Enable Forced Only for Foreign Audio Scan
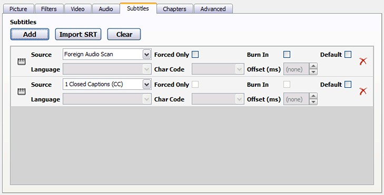 (x=195, y=54)
